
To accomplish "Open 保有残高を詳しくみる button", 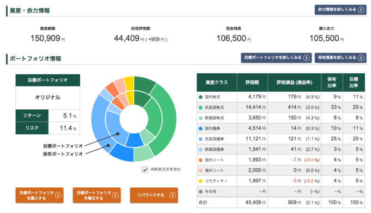I will pyautogui.click(x=340, y=58).
